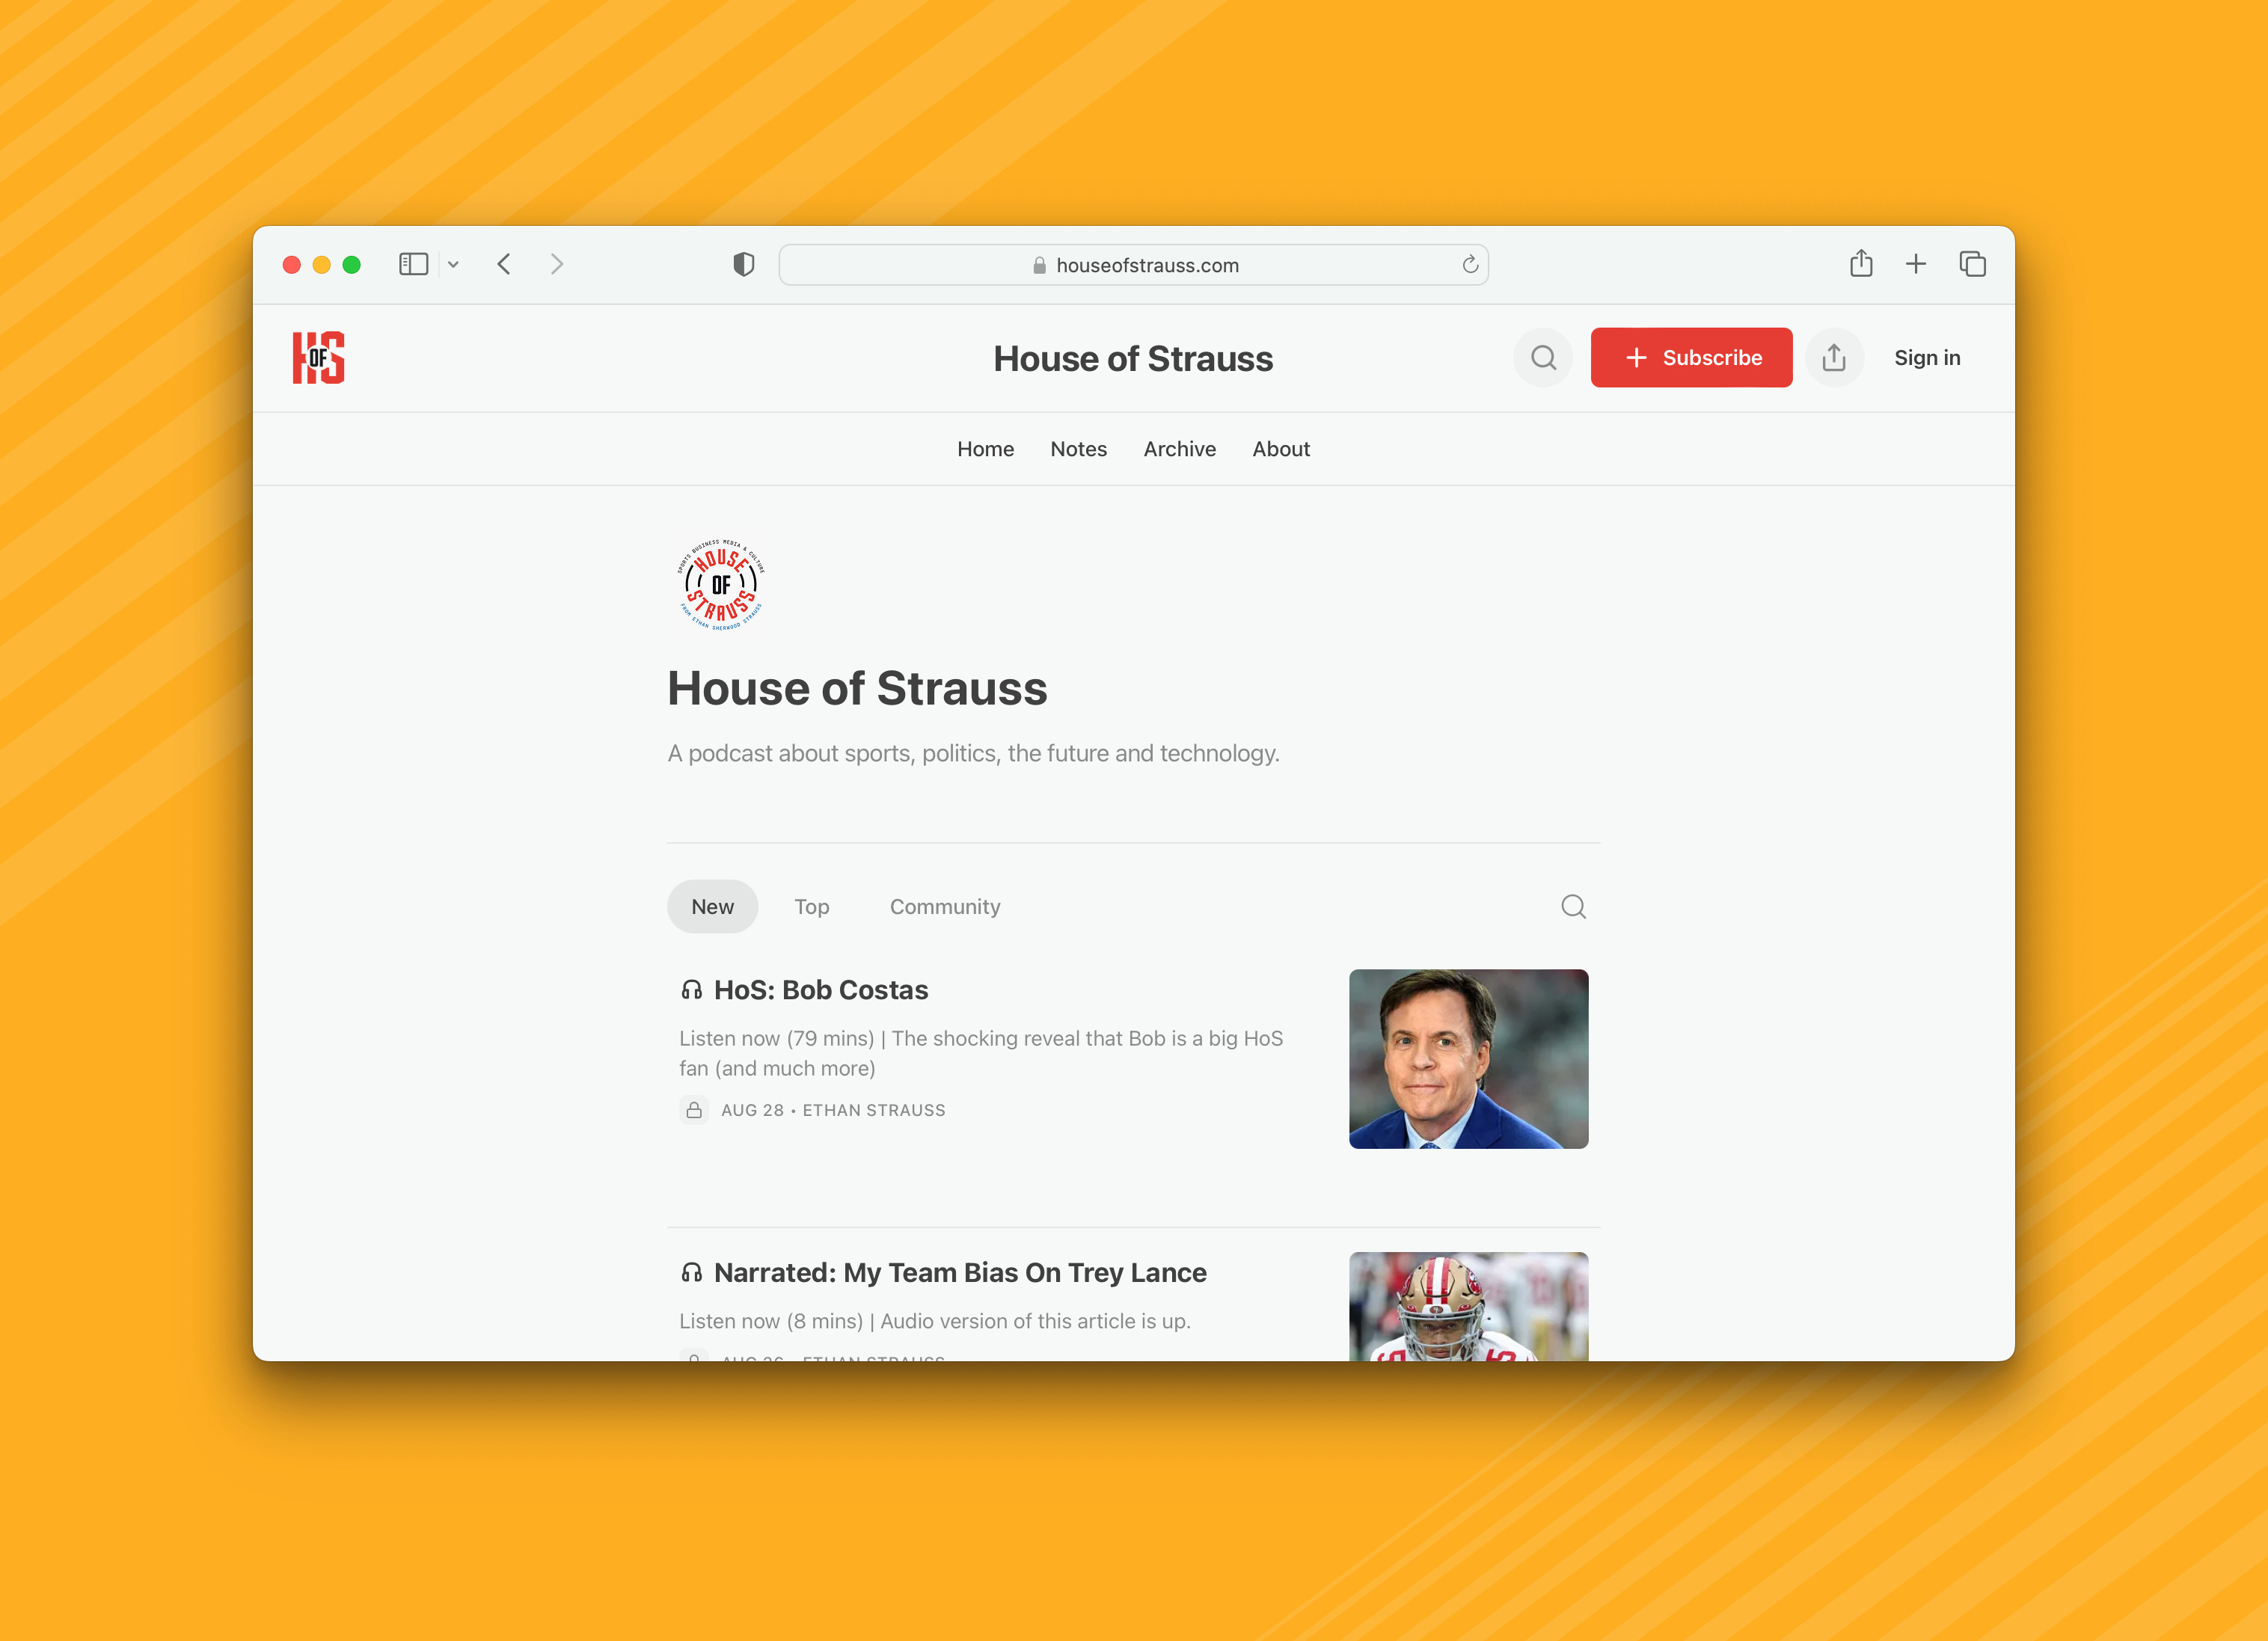Click the House of Strauss header title

(x=1133, y=358)
